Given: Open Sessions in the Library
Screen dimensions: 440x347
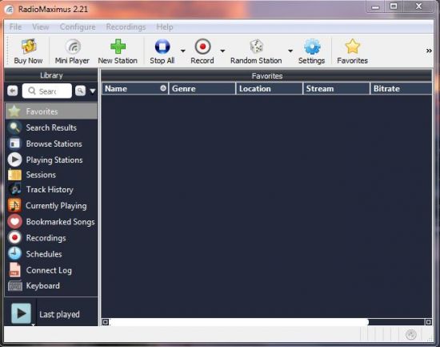Looking at the screenshot, I should pyautogui.click(x=52, y=175).
